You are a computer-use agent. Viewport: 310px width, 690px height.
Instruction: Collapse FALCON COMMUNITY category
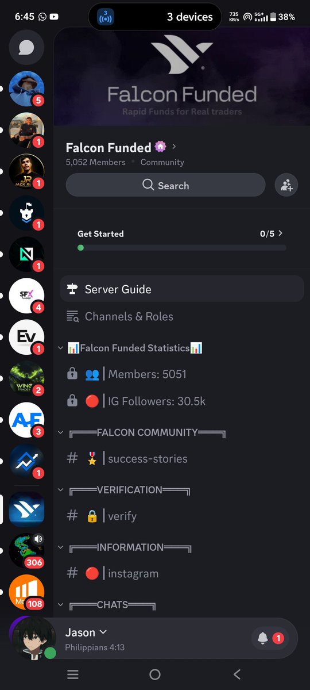pos(61,432)
